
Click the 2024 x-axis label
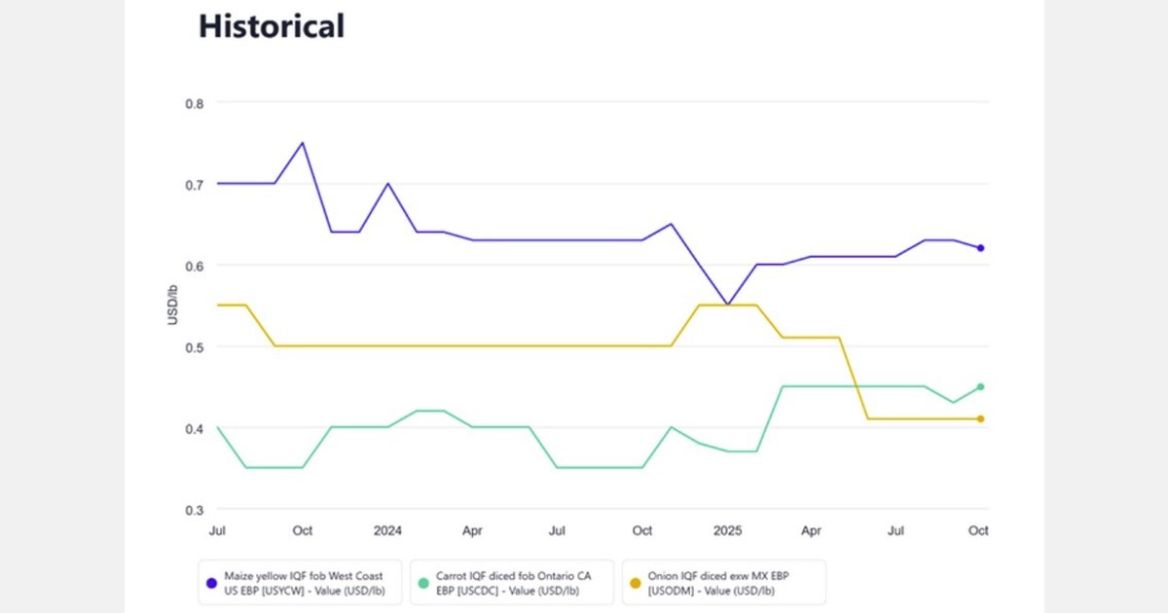(387, 531)
